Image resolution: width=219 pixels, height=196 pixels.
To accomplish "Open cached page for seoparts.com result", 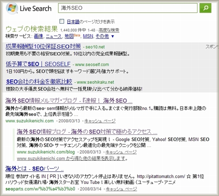I will 121,189.
